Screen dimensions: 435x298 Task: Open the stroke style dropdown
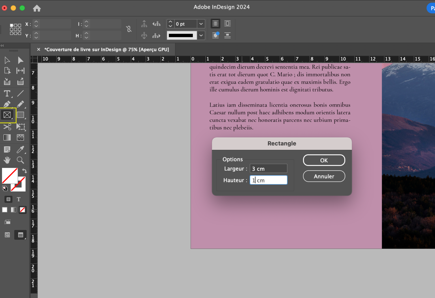coord(201,35)
